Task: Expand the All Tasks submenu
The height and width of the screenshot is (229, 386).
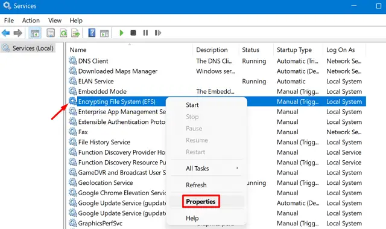Action: pyautogui.click(x=206, y=169)
